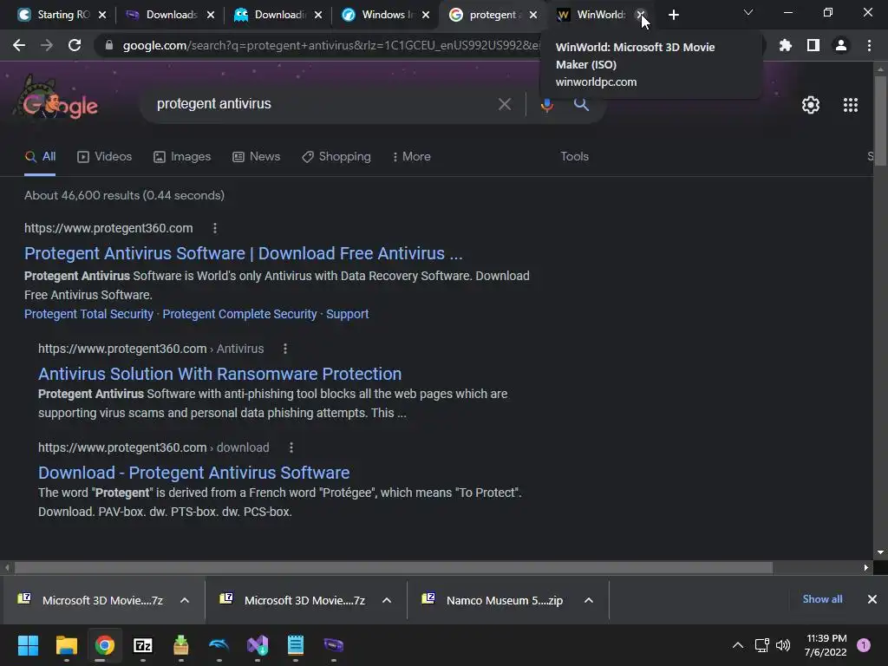
Task: Click the Google doodle logo
Action: 55,99
